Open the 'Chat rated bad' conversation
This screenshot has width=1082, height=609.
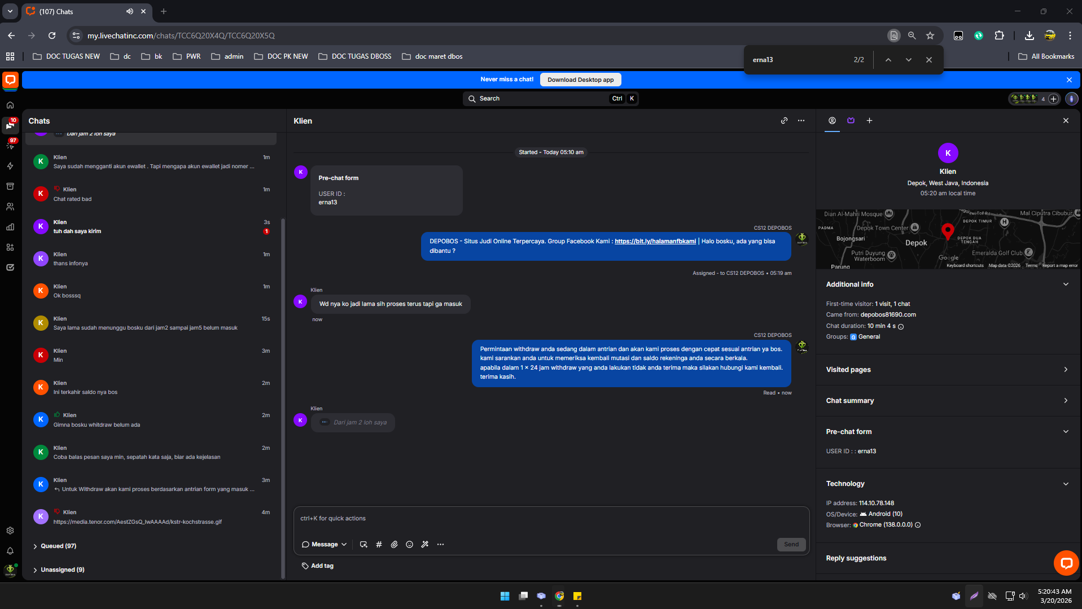point(152,194)
